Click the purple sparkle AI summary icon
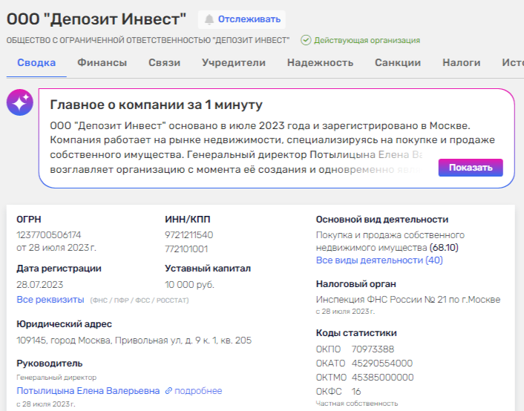 coord(20,102)
